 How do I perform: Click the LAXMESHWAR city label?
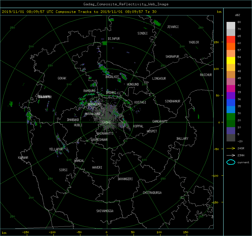pos(99,140)
